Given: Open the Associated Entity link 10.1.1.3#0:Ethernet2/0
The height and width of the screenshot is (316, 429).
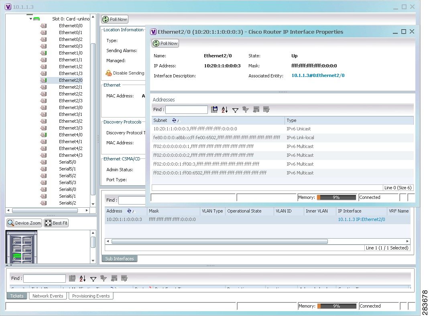Looking at the screenshot, I should 318,75.
